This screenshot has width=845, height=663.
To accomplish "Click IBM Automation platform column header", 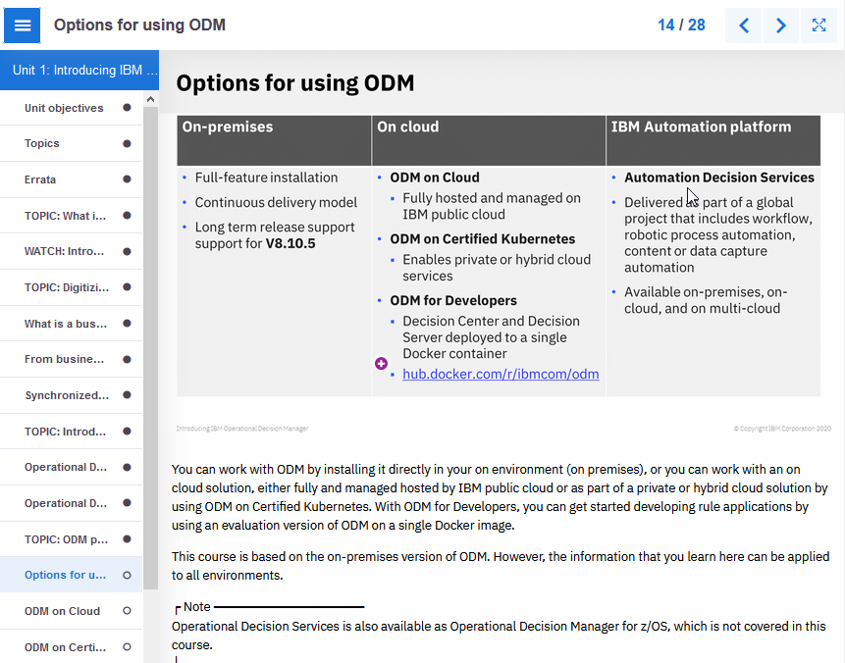I will click(713, 140).
